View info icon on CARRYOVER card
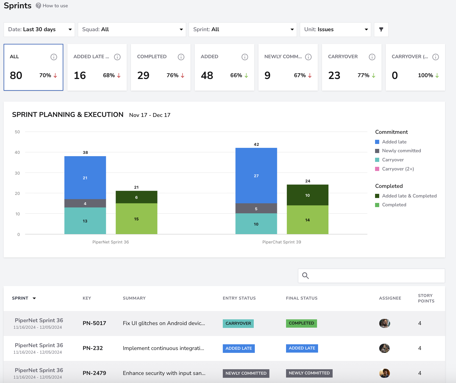The height and width of the screenshot is (383, 456). pyautogui.click(x=372, y=57)
